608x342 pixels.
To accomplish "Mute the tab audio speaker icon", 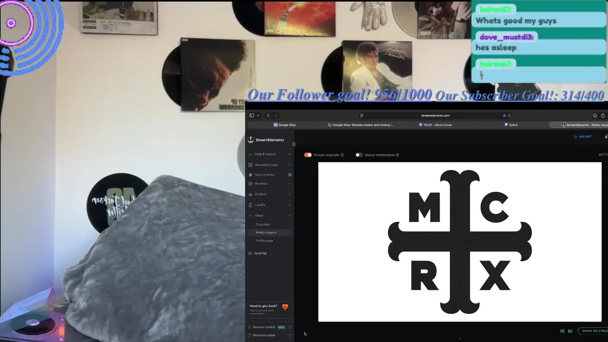I will coord(504,115).
